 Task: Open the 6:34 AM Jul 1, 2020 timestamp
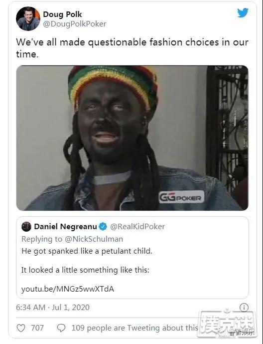pos(53,308)
